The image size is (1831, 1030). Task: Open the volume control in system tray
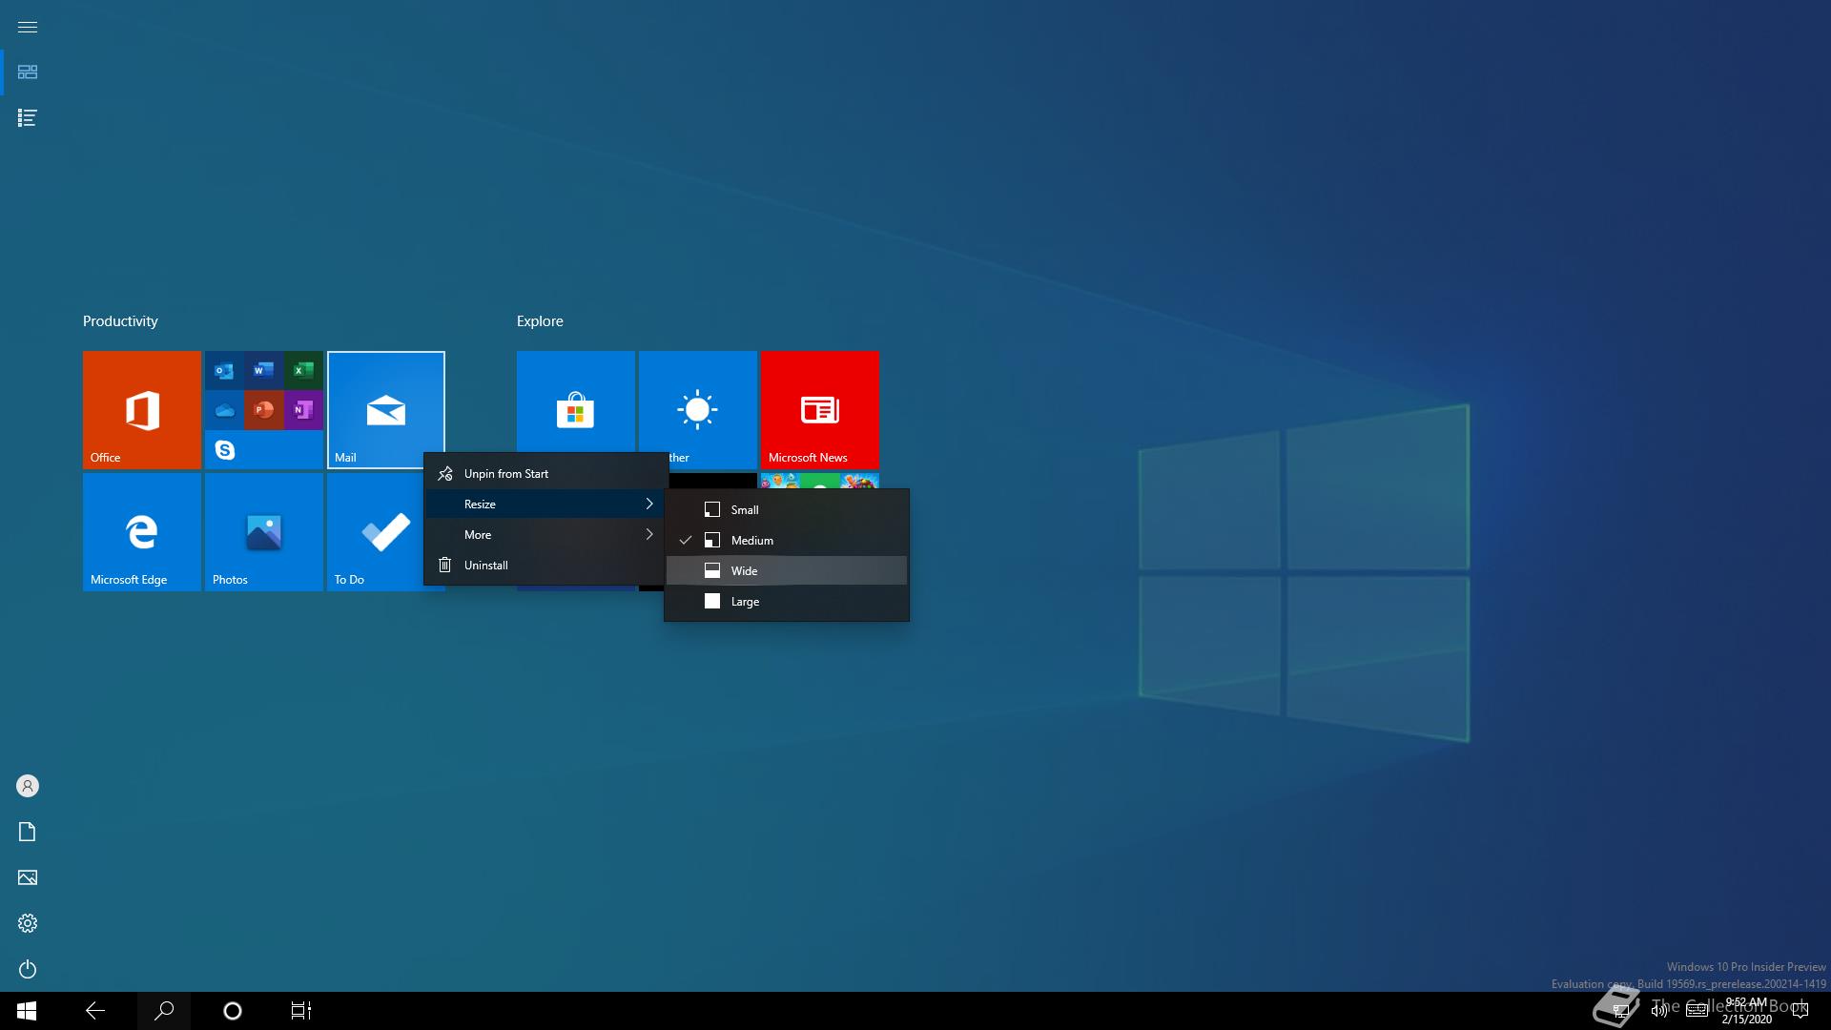click(x=1659, y=1011)
